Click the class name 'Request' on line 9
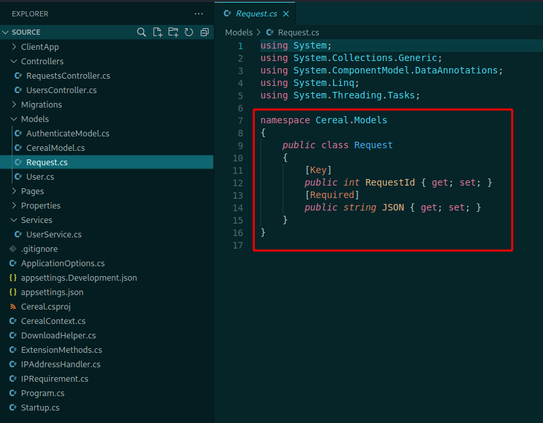543x423 pixels. coord(373,145)
